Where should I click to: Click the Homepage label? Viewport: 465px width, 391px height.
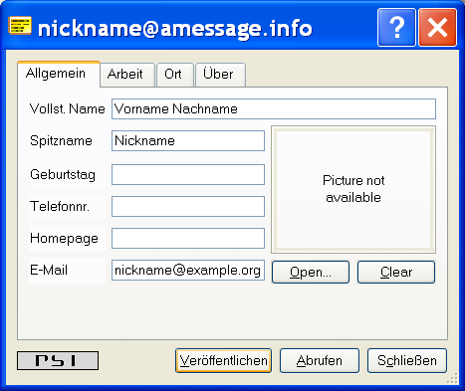[64, 239]
